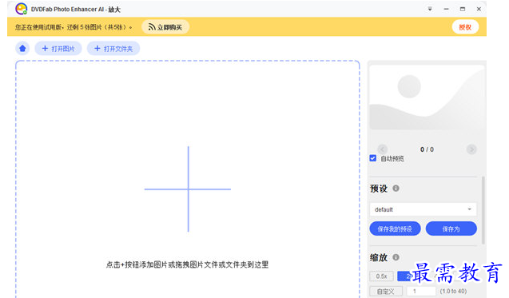Open the info icon next to 缩放
The width and height of the screenshot is (509, 298).
(396, 257)
